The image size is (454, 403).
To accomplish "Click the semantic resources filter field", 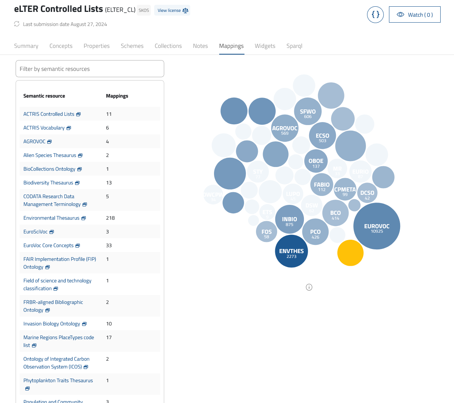I will tap(90, 69).
